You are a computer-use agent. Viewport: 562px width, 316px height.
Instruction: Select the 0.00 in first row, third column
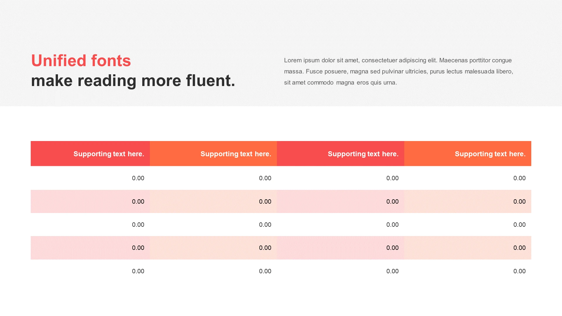click(392, 178)
